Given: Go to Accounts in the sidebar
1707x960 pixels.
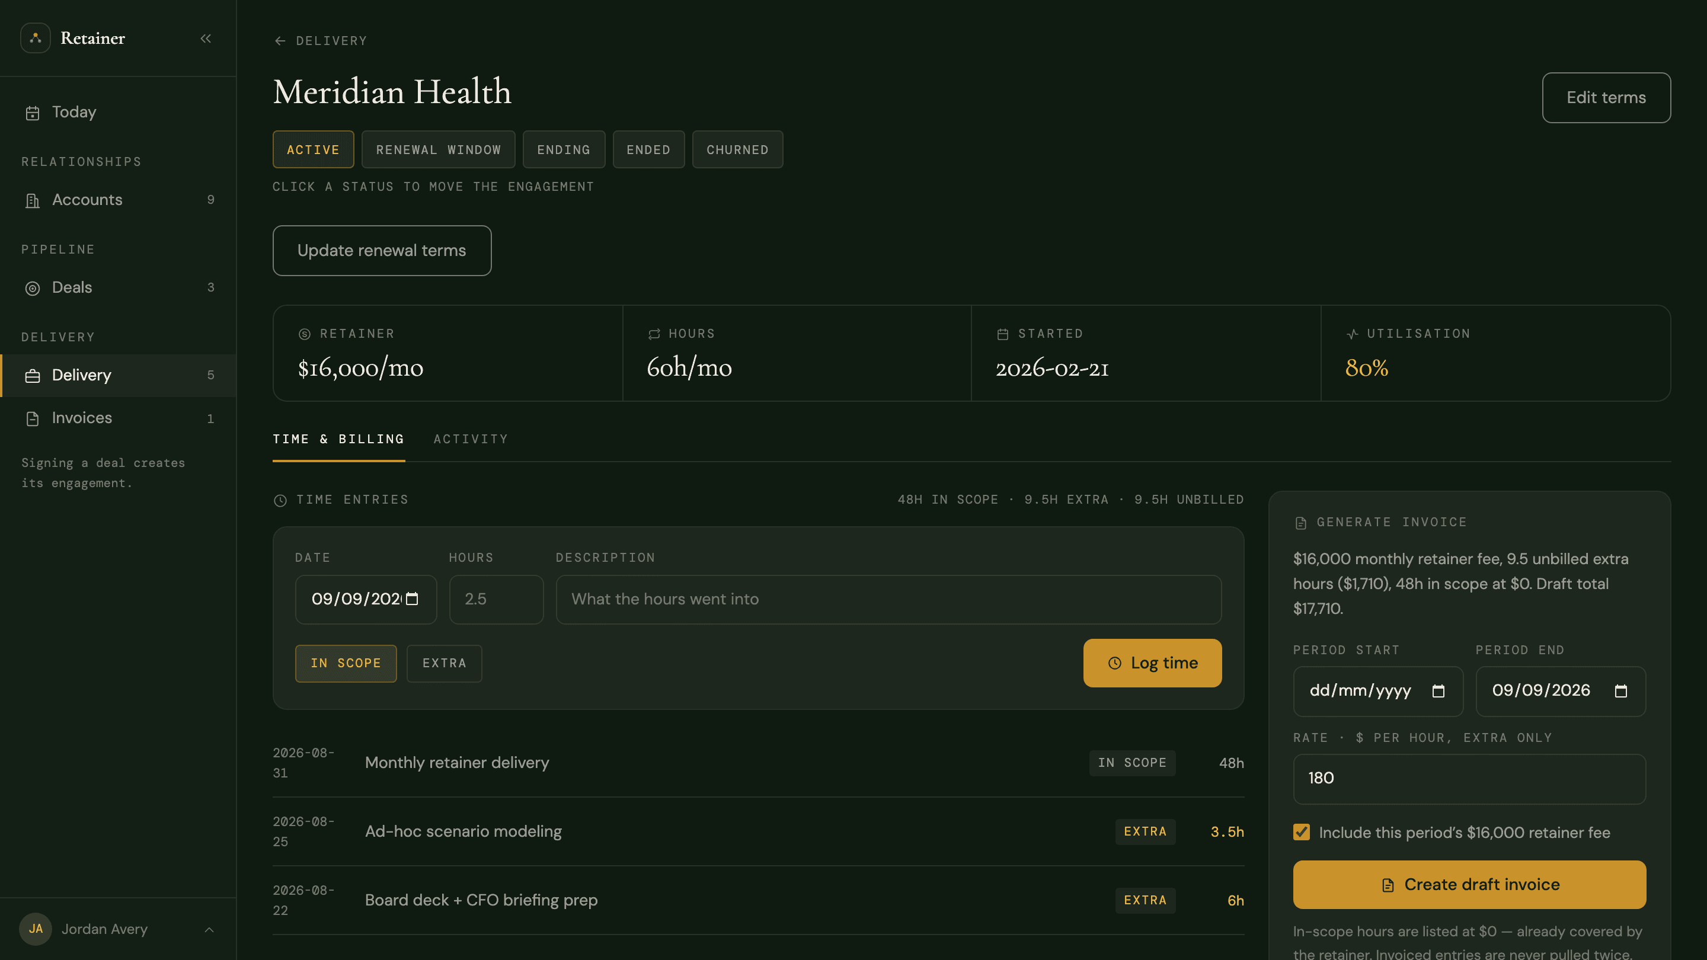Looking at the screenshot, I should [118, 200].
